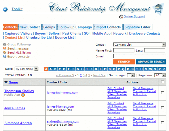Click the Send message envelope icon
This screenshot has height=131, width=169.
coord(5,48)
